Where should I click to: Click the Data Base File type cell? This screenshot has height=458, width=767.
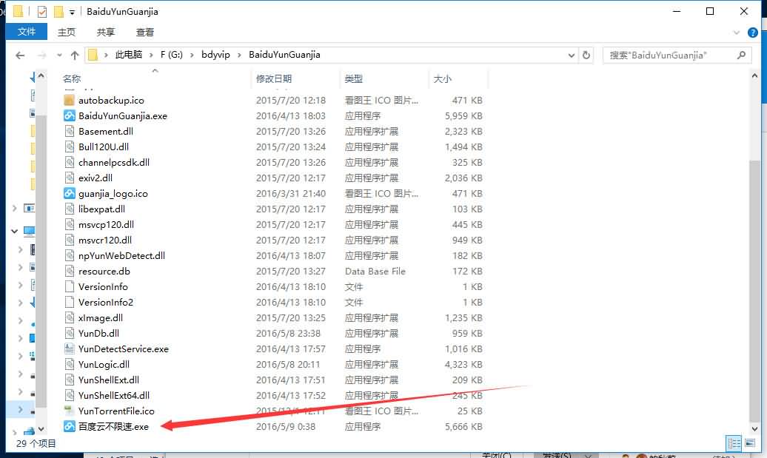point(375,272)
